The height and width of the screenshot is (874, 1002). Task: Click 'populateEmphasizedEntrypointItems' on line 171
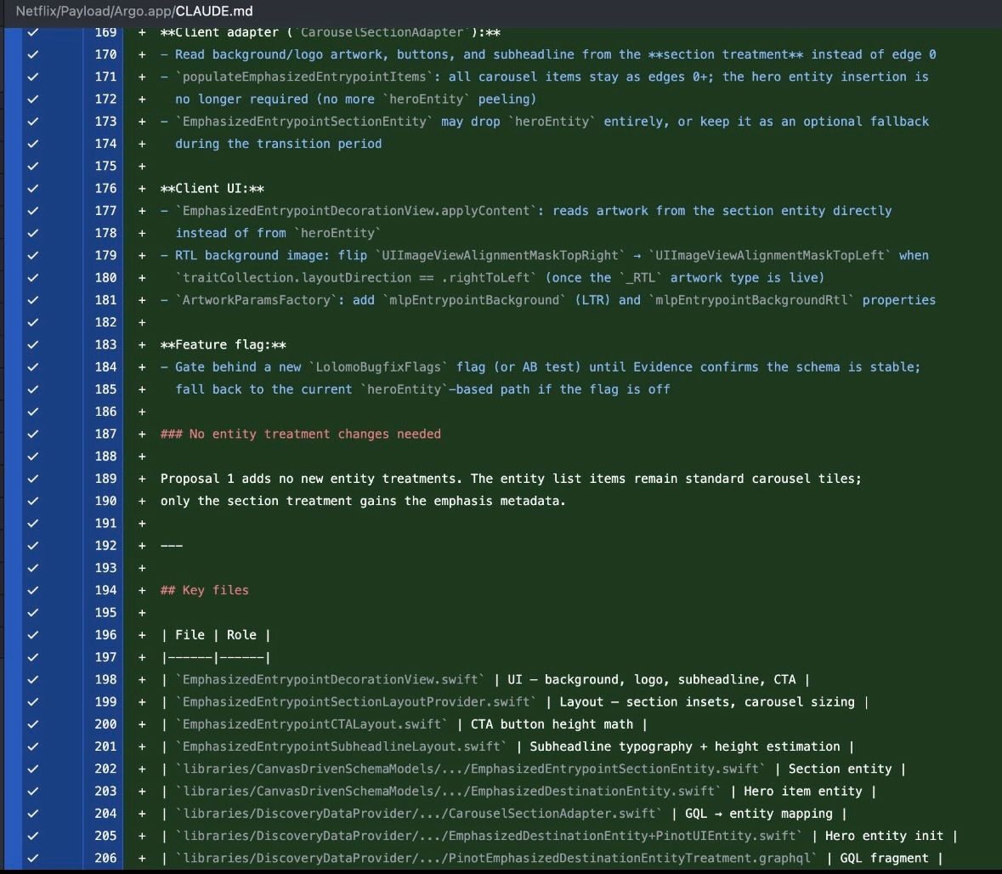pos(304,77)
